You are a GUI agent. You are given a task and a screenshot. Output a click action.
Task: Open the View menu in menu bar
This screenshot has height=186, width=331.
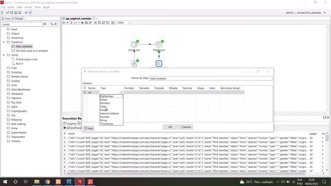pos(19,7)
